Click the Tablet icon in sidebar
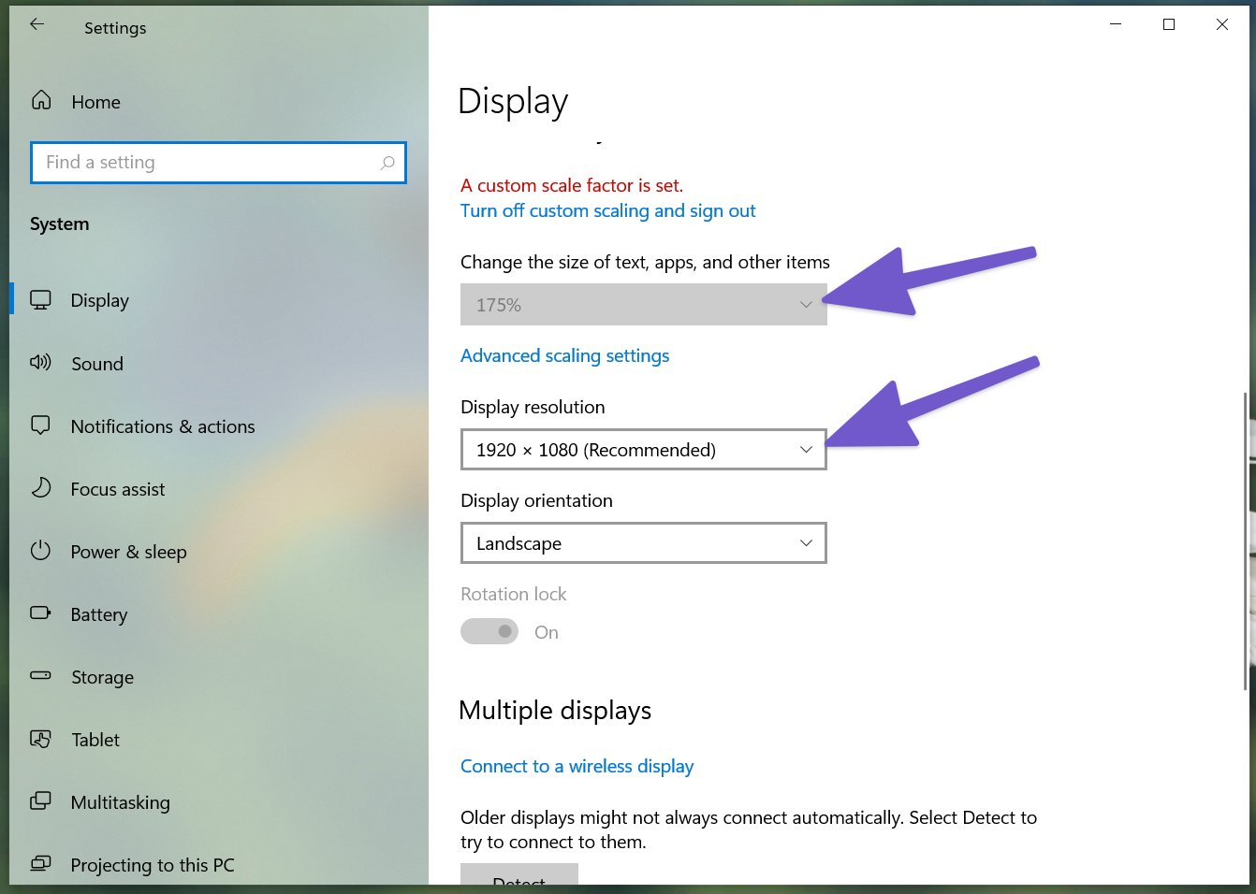The width and height of the screenshot is (1256, 894). click(40, 739)
